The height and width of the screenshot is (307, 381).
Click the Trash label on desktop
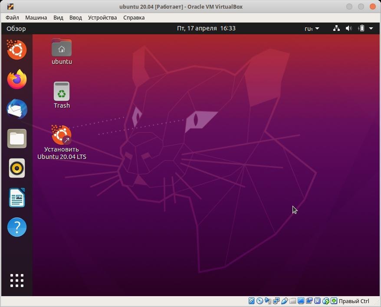62,106
